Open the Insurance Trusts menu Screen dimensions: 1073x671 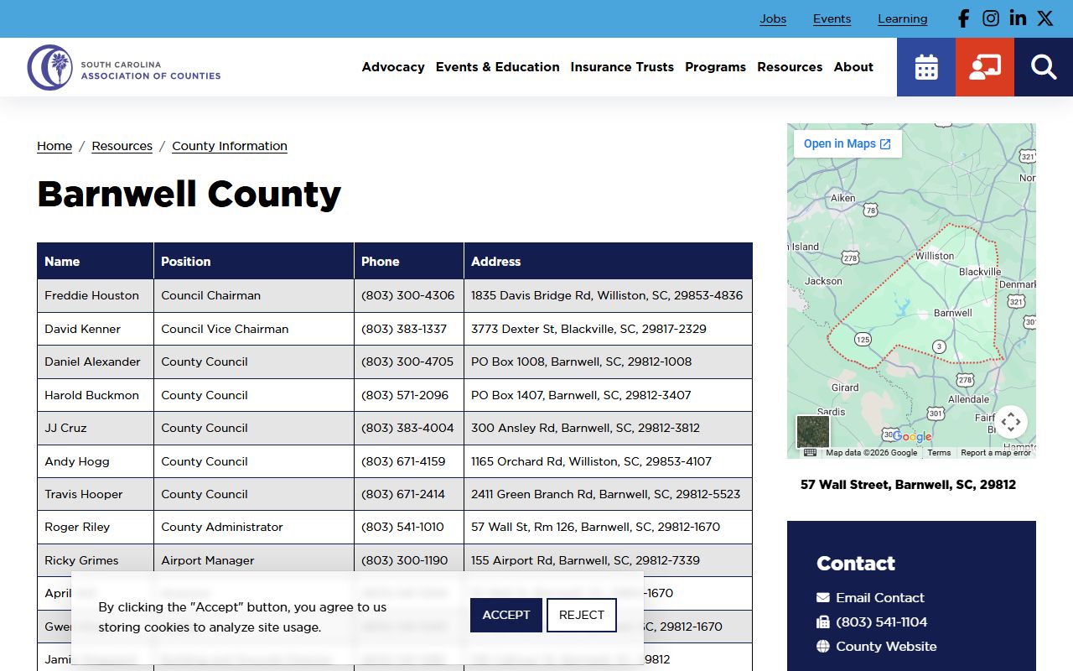point(622,67)
